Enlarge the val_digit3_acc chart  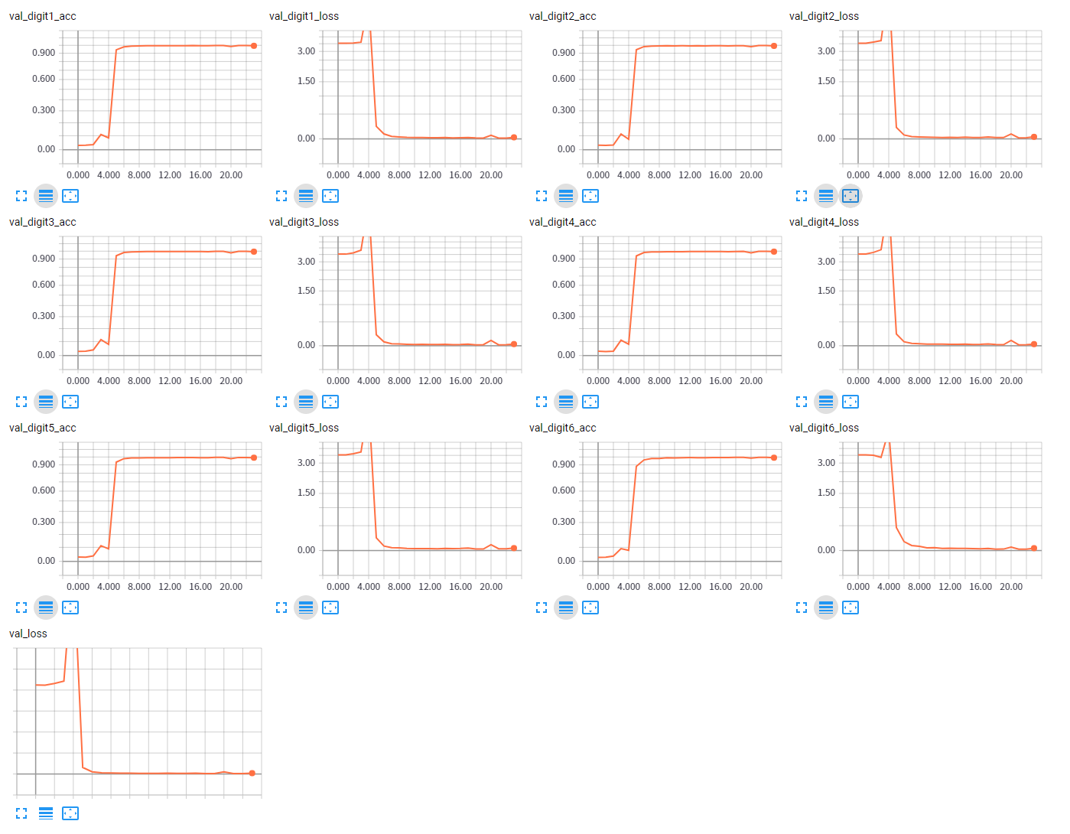click(21, 402)
